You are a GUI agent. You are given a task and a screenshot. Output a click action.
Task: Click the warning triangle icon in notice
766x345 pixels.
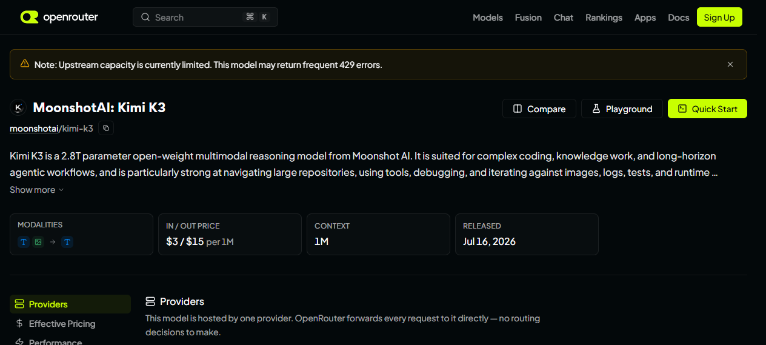click(x=25, y=64)
